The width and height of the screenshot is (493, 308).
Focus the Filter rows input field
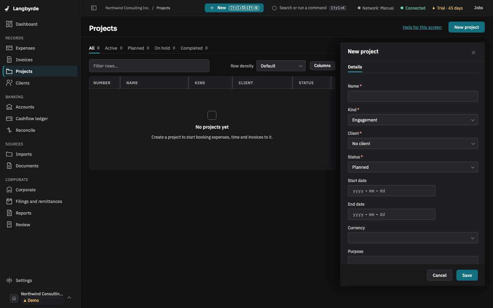149,66
